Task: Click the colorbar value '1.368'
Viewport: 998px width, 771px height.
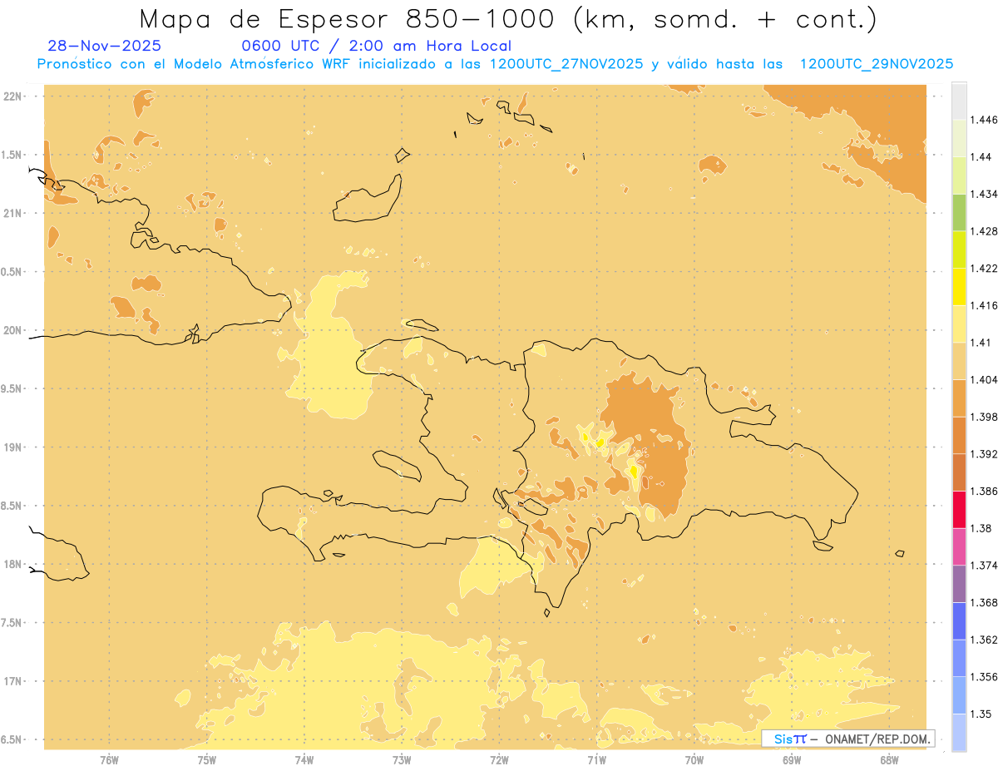Action: pos(985,602)
